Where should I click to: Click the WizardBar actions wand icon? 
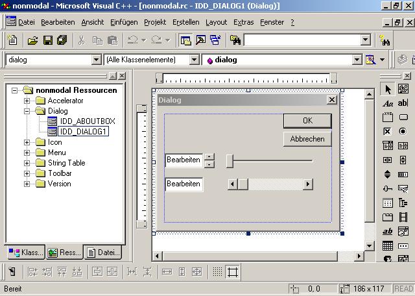click(370, 60)
